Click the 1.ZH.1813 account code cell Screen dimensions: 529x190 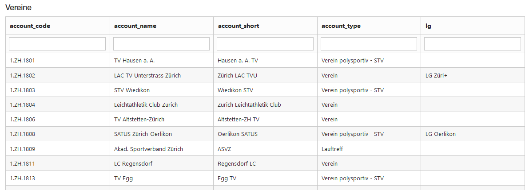tap(22, 178)
